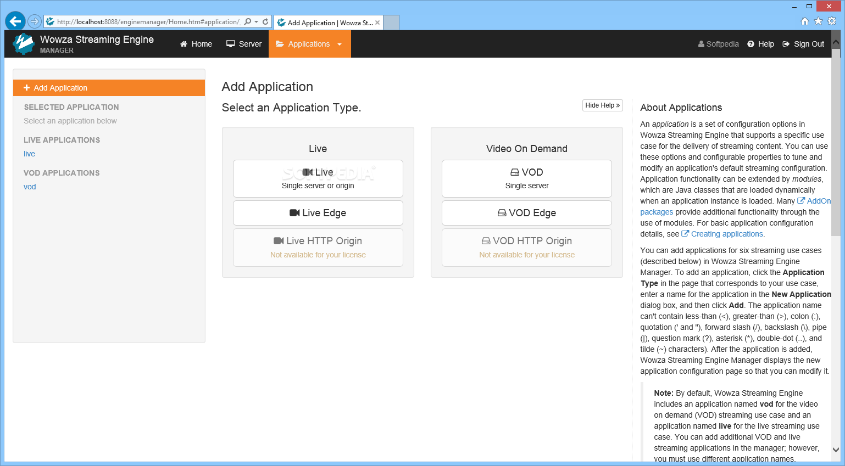845x466 pixels.
Task: Click the Hide Help button
Action: pyautogui.click(x=603, y=105)
